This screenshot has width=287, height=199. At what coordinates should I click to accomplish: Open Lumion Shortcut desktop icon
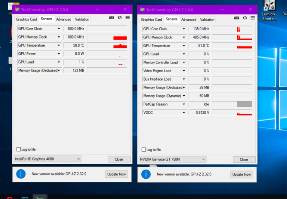pyautogui.click(x=269, y=11)
